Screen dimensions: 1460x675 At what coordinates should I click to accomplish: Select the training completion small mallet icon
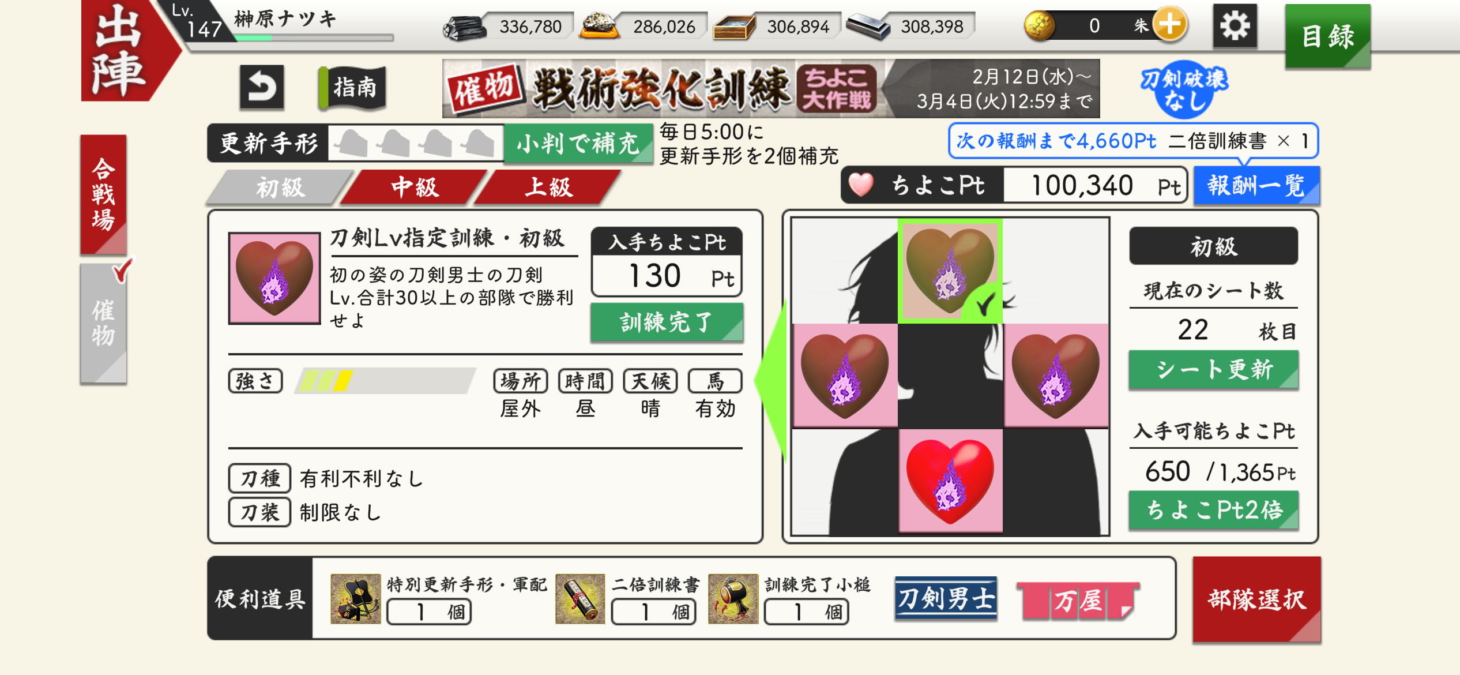732,598
